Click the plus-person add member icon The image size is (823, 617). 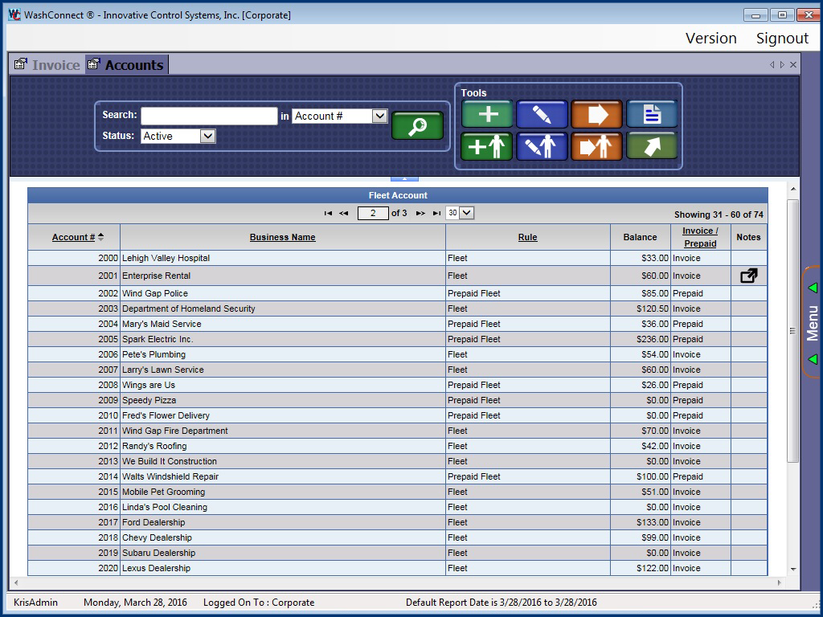tap(487, 146)
